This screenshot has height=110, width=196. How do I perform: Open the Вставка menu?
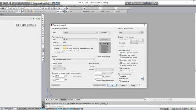[24, 6]
